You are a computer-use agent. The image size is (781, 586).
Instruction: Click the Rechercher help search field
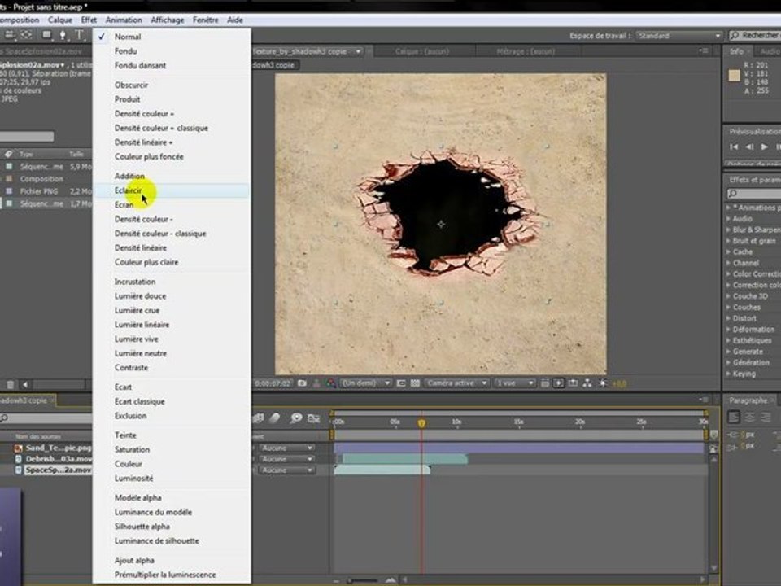coord(756,35)
